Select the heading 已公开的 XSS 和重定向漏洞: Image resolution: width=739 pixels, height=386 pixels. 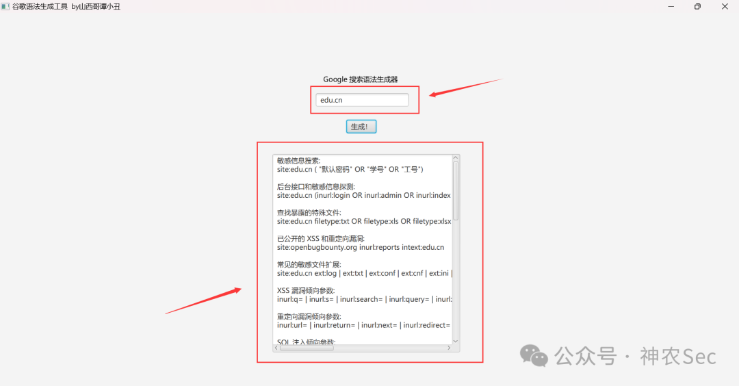coord(321,238)
